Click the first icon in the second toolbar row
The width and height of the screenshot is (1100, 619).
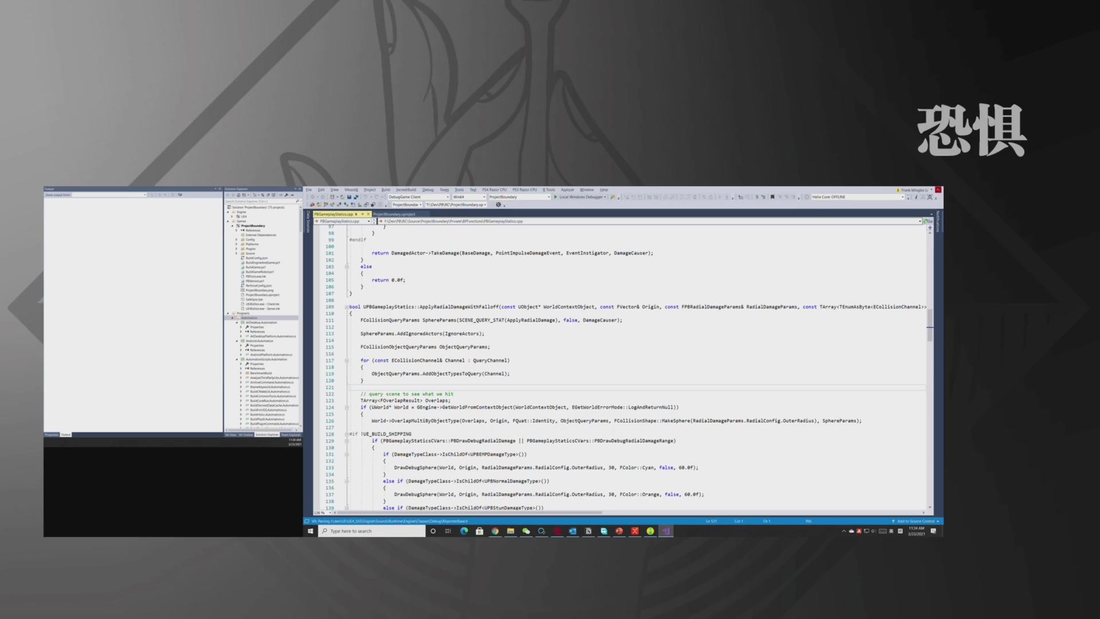312,205
